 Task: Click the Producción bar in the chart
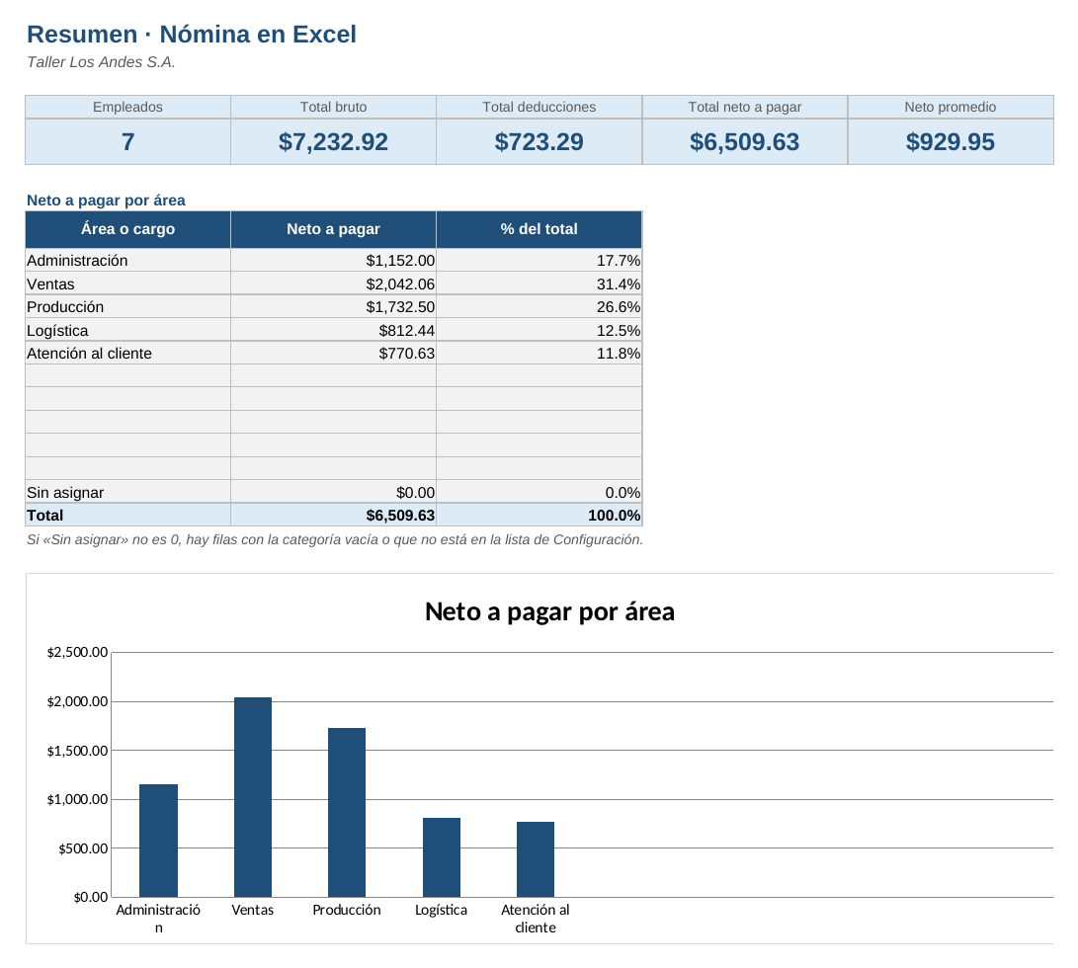(347, 812)
